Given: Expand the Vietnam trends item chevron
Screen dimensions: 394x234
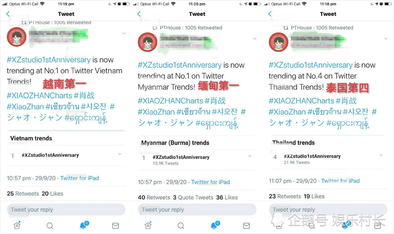Looking at the screenshot, I should point(120,154).
